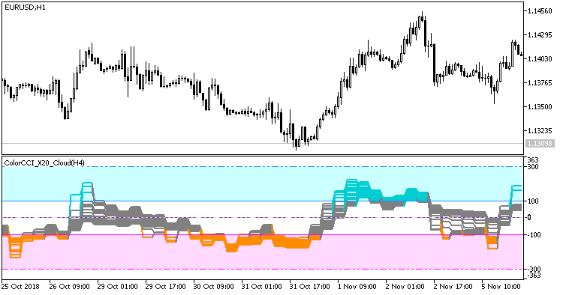Click the solid magenta -100 level line

[x=262, y=235]
